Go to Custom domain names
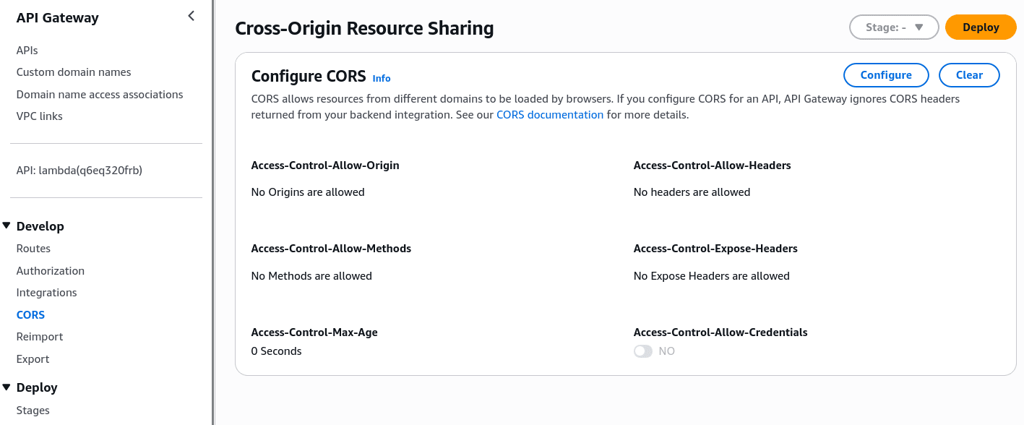Screen dimensions: 1024x425 (x=74, y=72)
